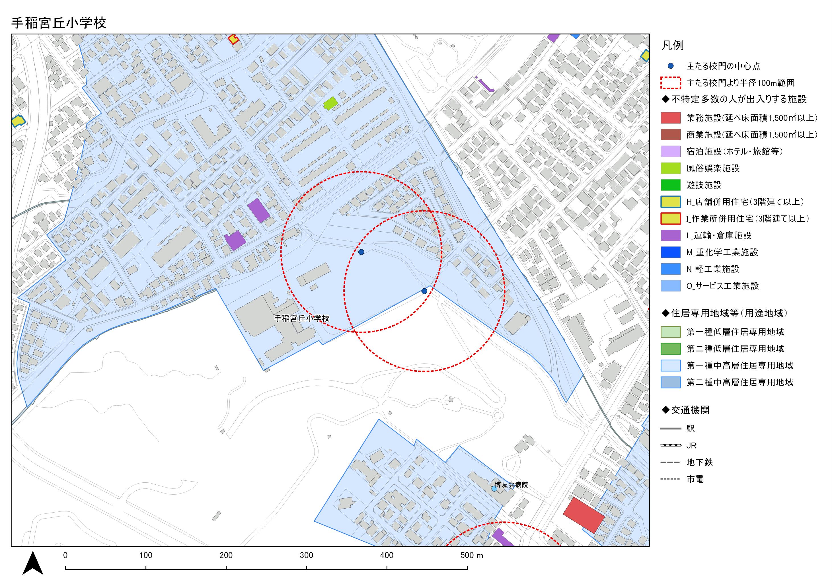832x588 pixels.
Task: Click the 第二種中高層住居専用地域 legend swatch
Action: point(671,382)
